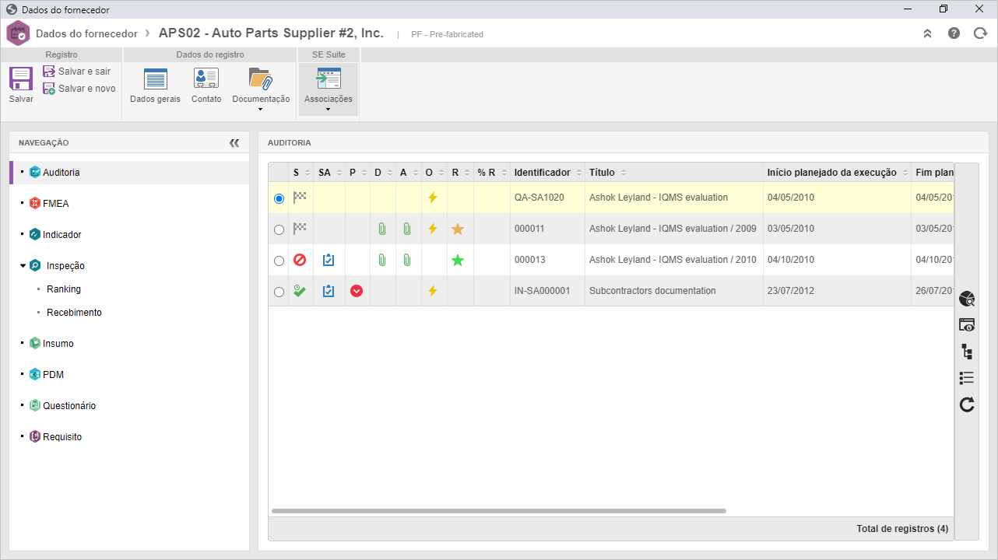Image resolution: width=998 pixels, height=560 pixels.
Task: Click the help question mark icon
Action: coord(954,33)
